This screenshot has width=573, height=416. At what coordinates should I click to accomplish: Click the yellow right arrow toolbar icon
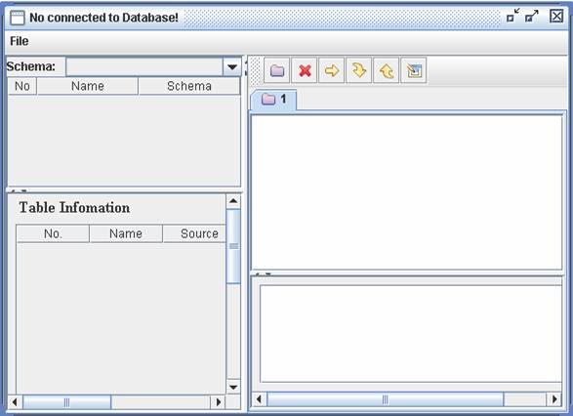click(332, 70)
